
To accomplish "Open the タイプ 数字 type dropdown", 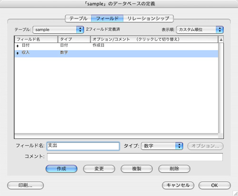I will click(x=162, y=146).
